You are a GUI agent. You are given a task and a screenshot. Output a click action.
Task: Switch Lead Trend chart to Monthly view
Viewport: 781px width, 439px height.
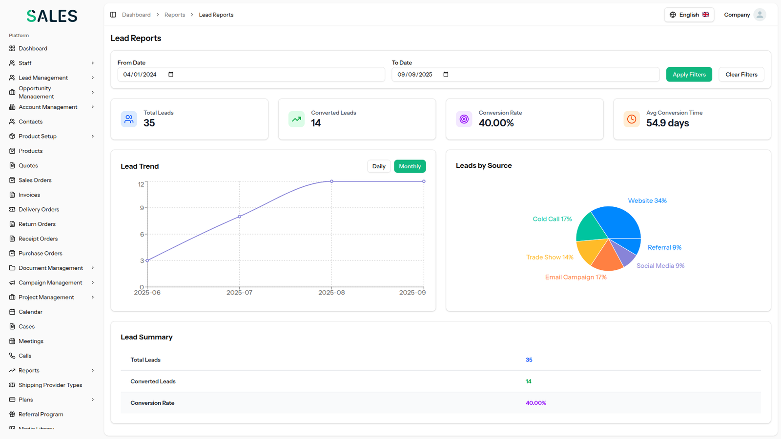click(x=410, y=166)
